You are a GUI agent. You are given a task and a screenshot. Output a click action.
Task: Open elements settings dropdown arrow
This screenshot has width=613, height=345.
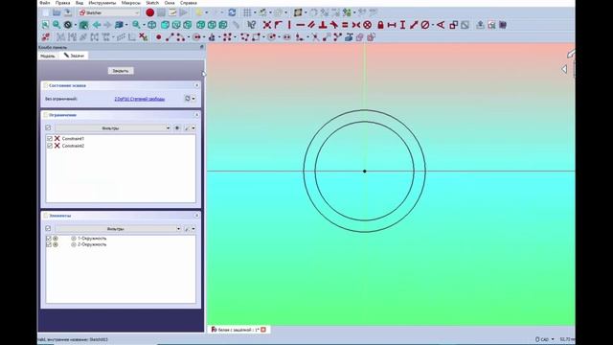click(x=193, y=228)
